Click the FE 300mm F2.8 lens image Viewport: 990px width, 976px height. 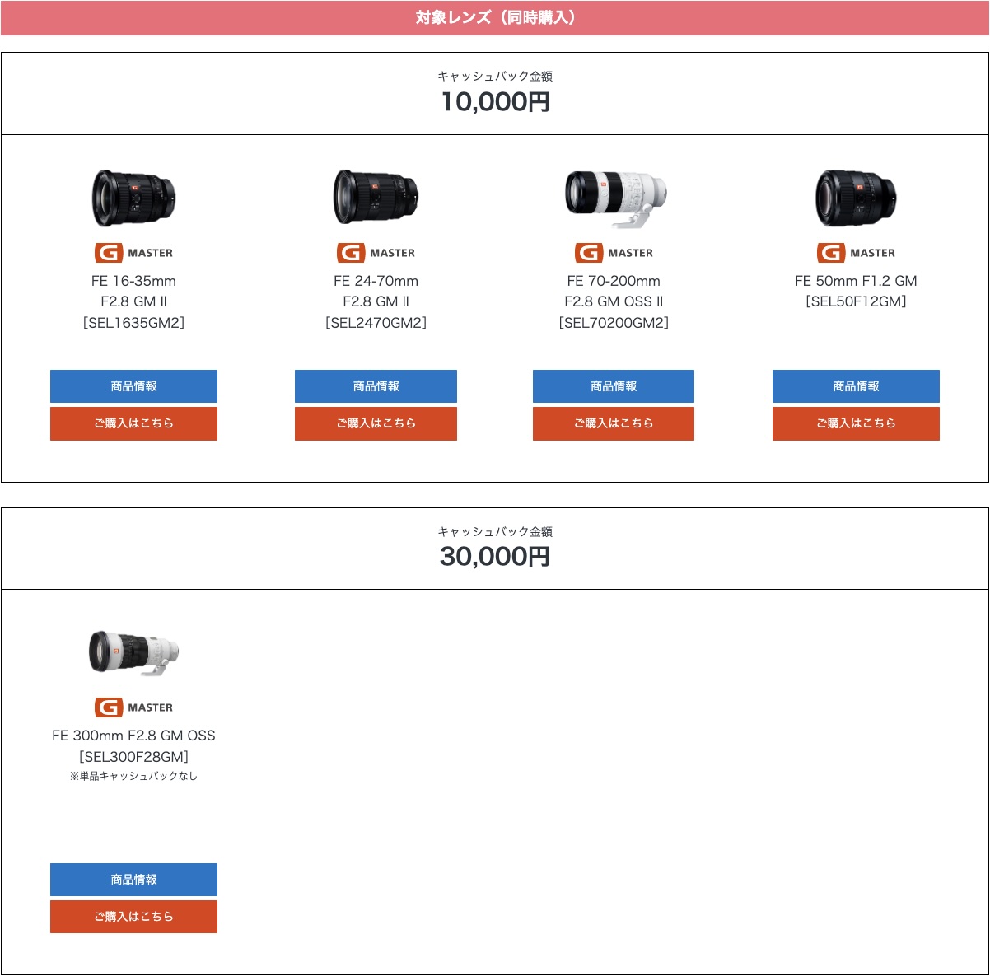(x=133, y=653)
